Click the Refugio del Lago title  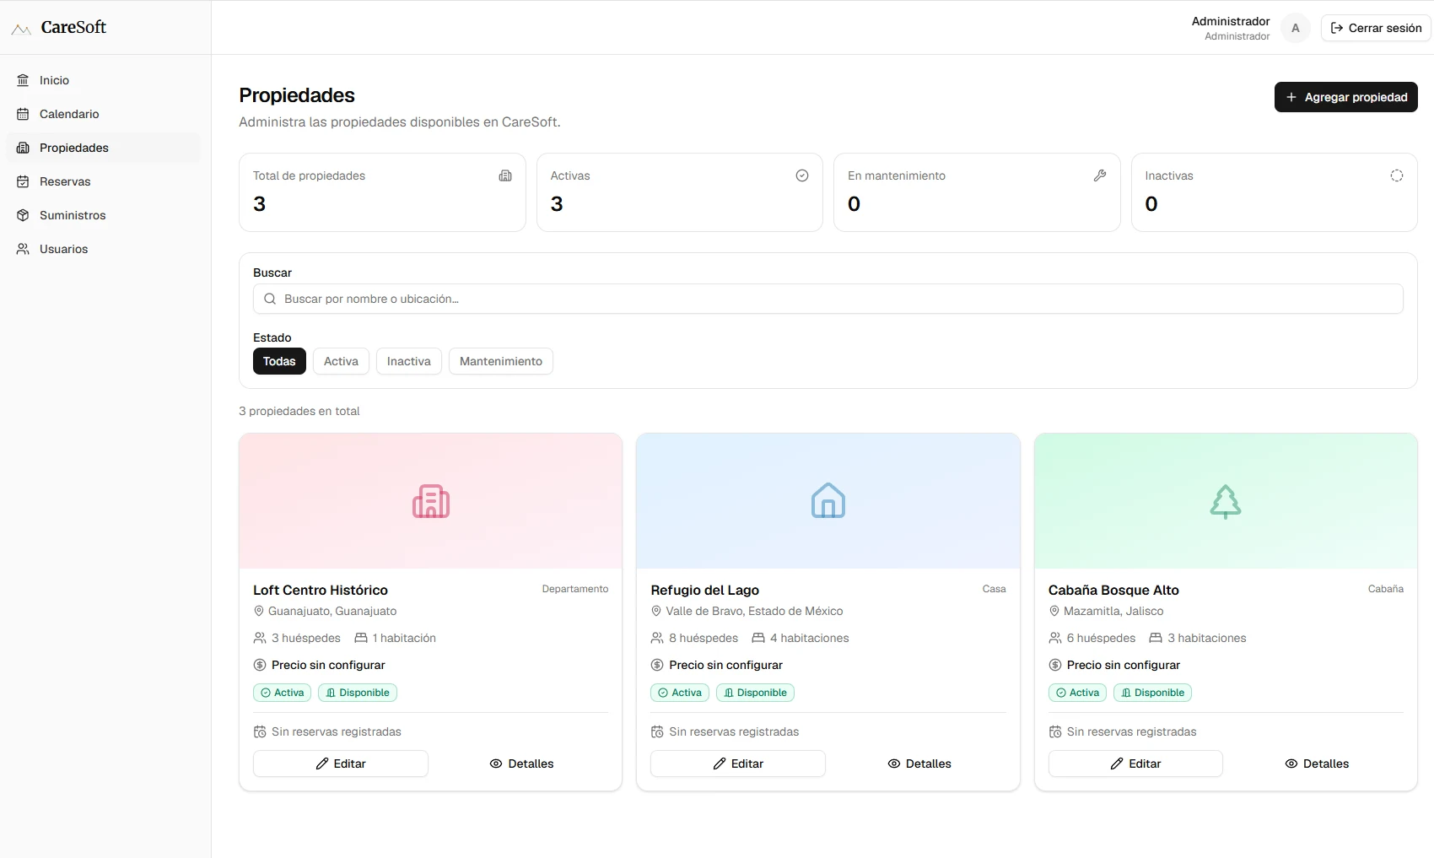tap(705, 590)
